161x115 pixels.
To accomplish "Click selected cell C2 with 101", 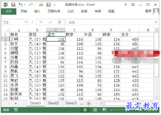I will pos(56,39).
